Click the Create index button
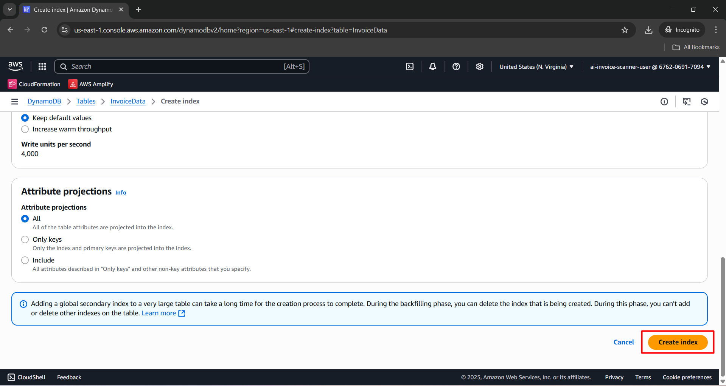 678,342
